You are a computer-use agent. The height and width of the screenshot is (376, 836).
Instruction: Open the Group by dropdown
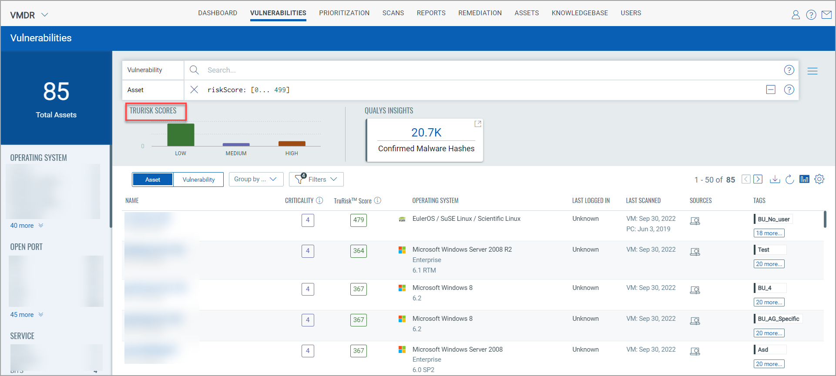256,179
